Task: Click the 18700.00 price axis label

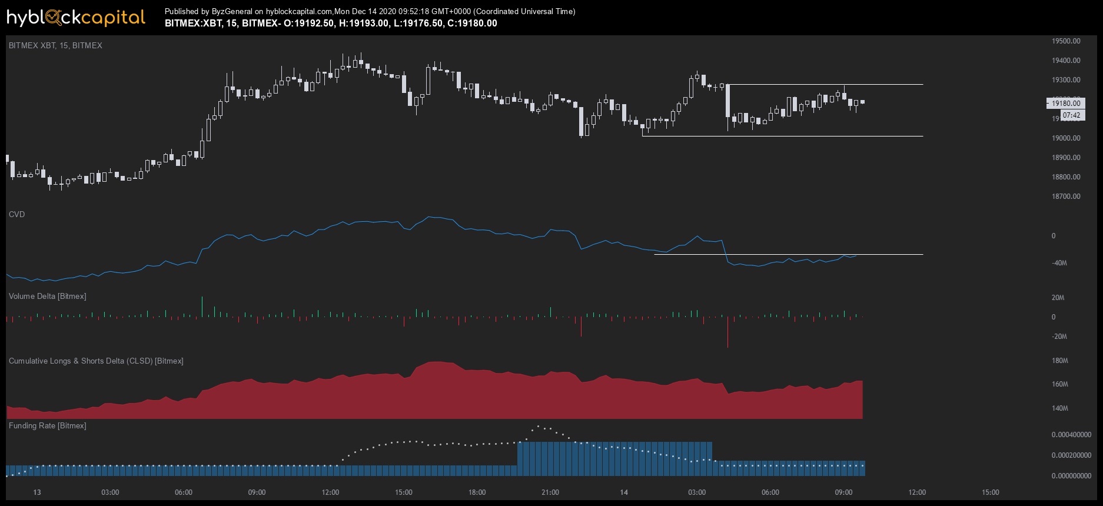Action: click(1066, 197)
